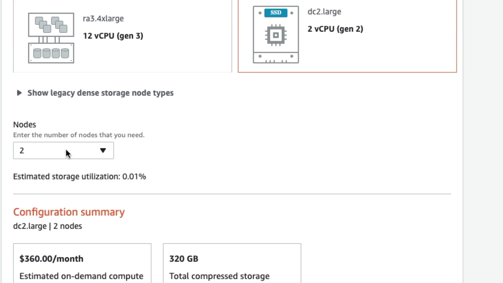Click the stacked cubes in the ra3.4xlarge icon
Image resolution: width=503 pixels, height=283 pixels.
pos(51,25)
